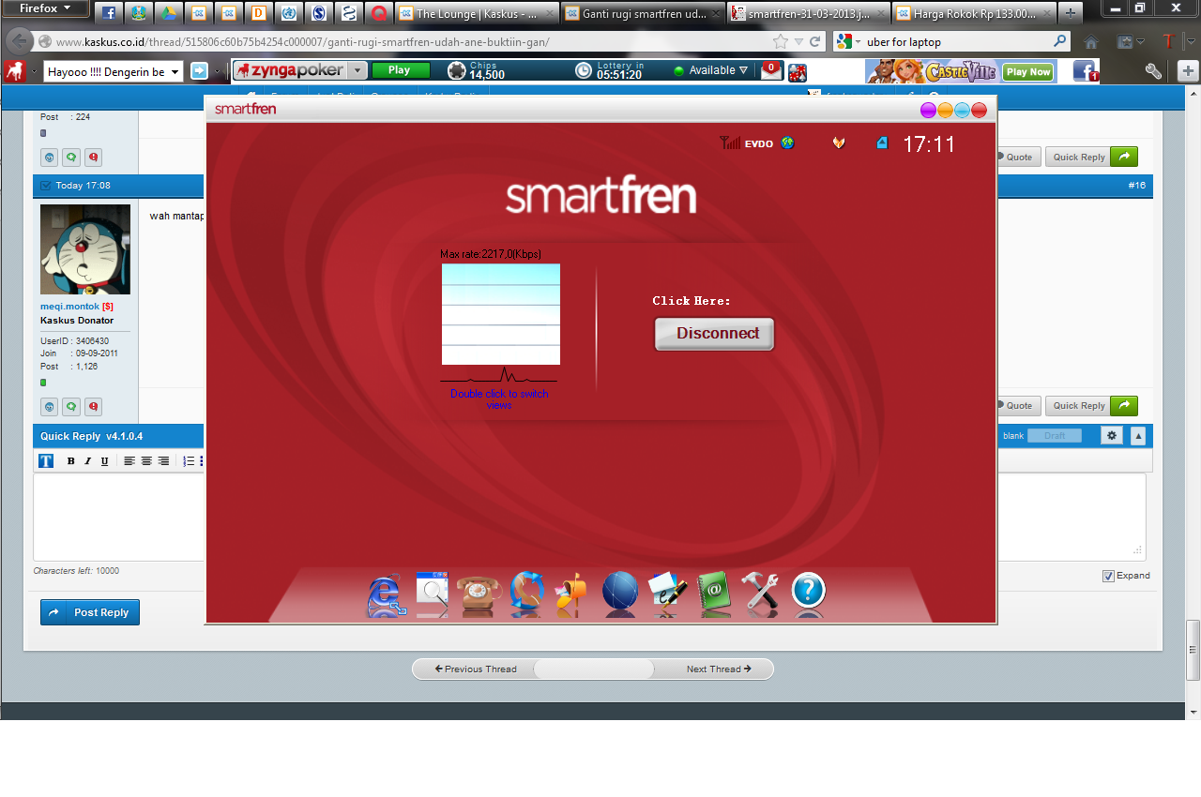The width and height of the screenshot is (1201, 797).
Task: Click the orange fox status icon in smartfren
Action: coord(839,143)
